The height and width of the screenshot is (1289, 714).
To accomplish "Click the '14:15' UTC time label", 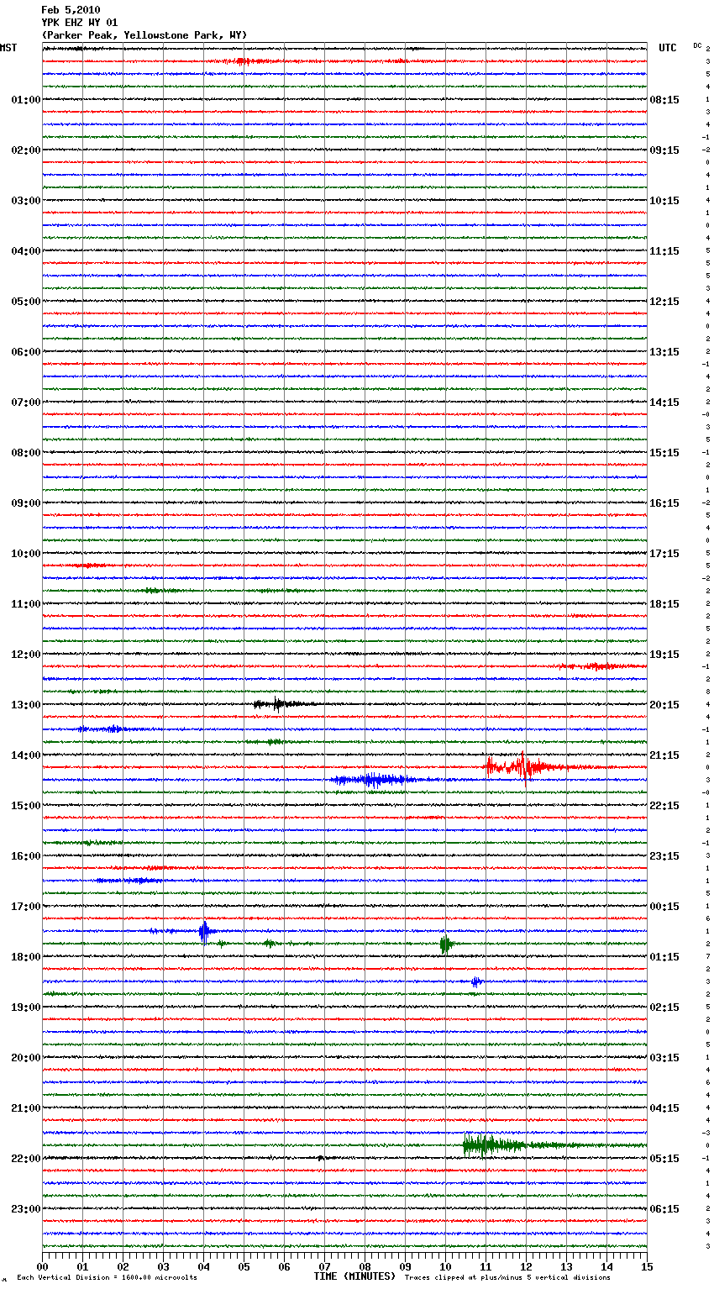I will click(x=664, y=402).
